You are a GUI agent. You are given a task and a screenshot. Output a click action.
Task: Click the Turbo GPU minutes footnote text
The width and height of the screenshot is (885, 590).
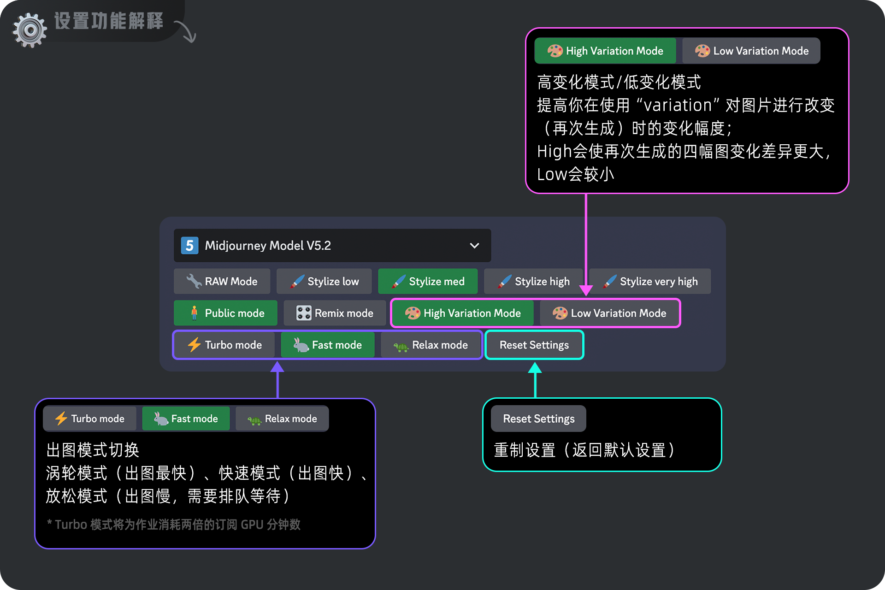tap(174, 525)
